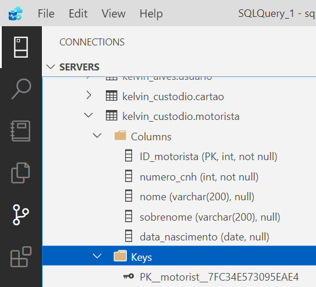Expand the kelvin_custodio.cartao table
Image resolution: width=316 pixels, height=287 pixels.
coord(88,95)
